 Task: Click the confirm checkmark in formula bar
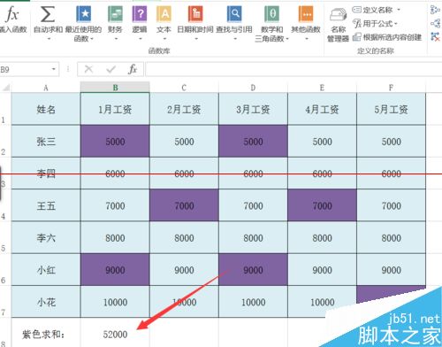click(x=110, y=69)
